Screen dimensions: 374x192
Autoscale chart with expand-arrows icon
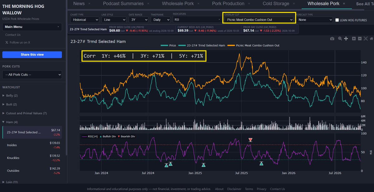[x=366, y=39]
